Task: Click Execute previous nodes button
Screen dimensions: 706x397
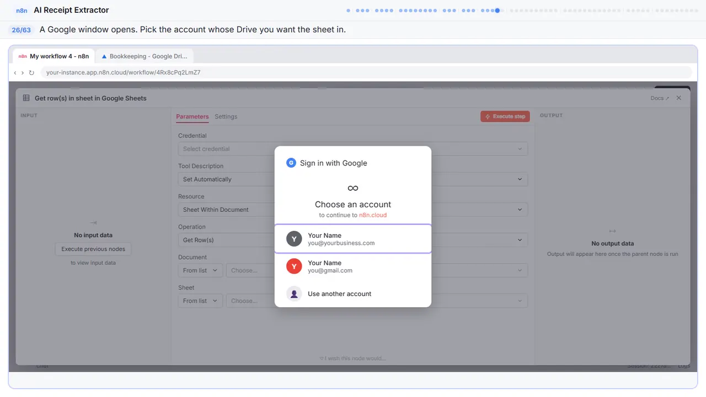Action: point(93,249)
